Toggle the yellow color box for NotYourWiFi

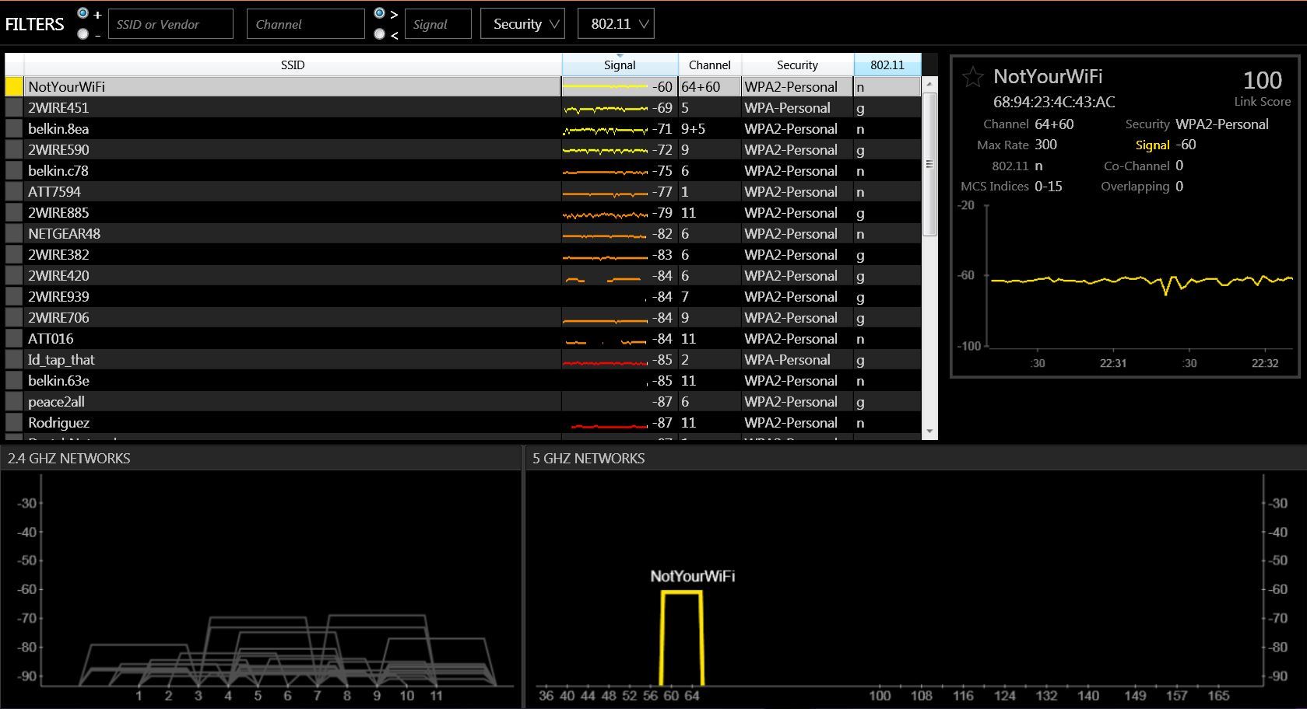pyautogui.click(x=14, y=86)
